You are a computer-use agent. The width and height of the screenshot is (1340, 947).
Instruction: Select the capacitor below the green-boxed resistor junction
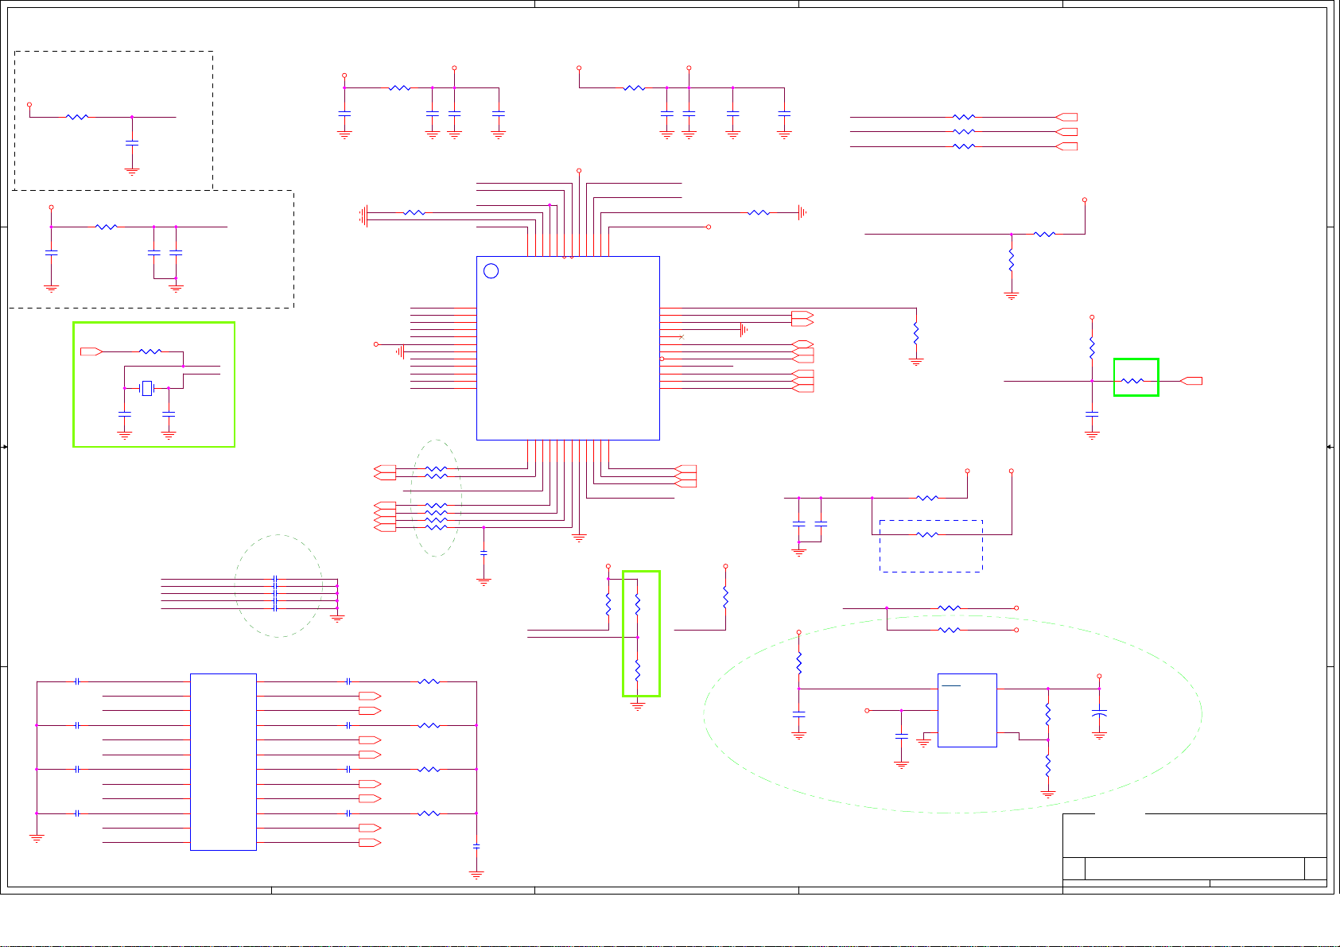(1092, 414)
